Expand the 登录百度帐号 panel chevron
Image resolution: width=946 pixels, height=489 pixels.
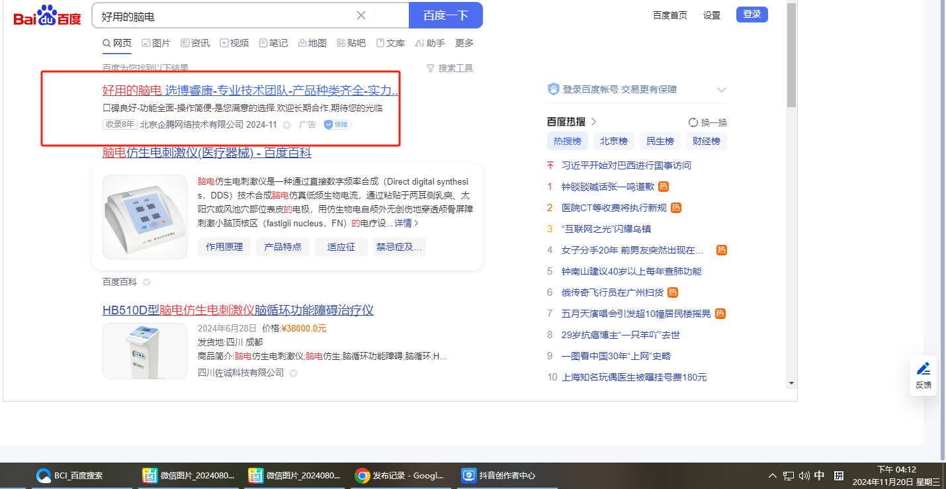point(721,90)
